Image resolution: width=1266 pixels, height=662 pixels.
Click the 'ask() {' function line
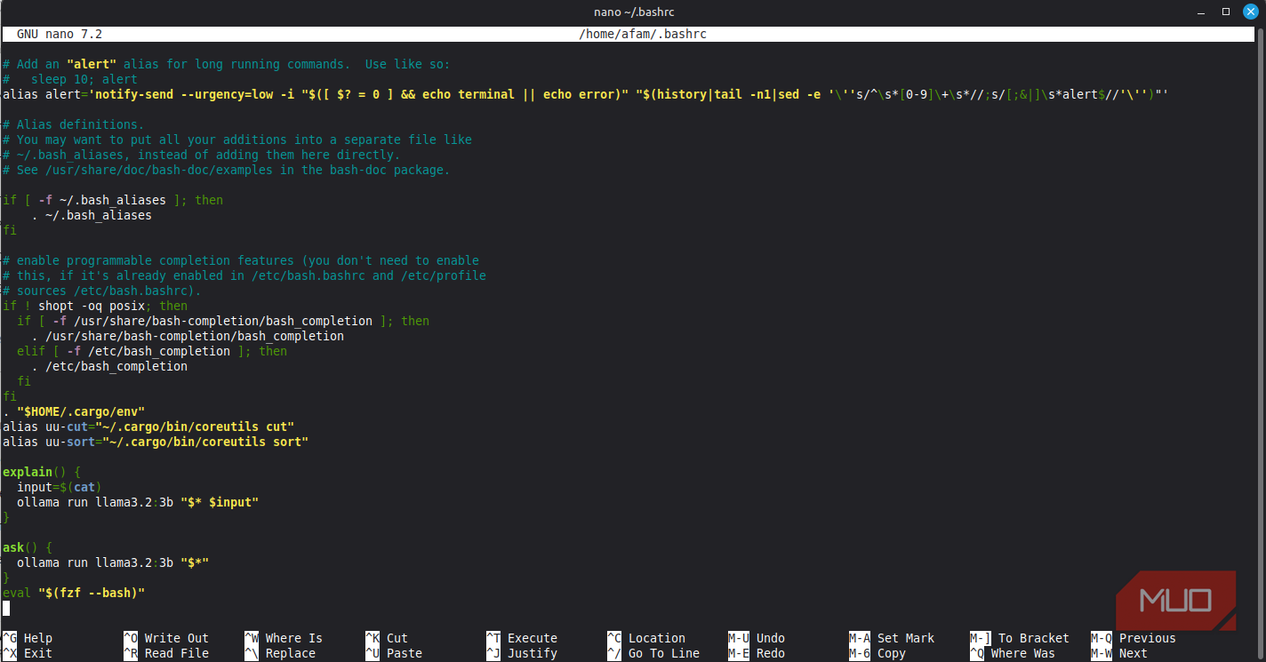click(28, 547)
